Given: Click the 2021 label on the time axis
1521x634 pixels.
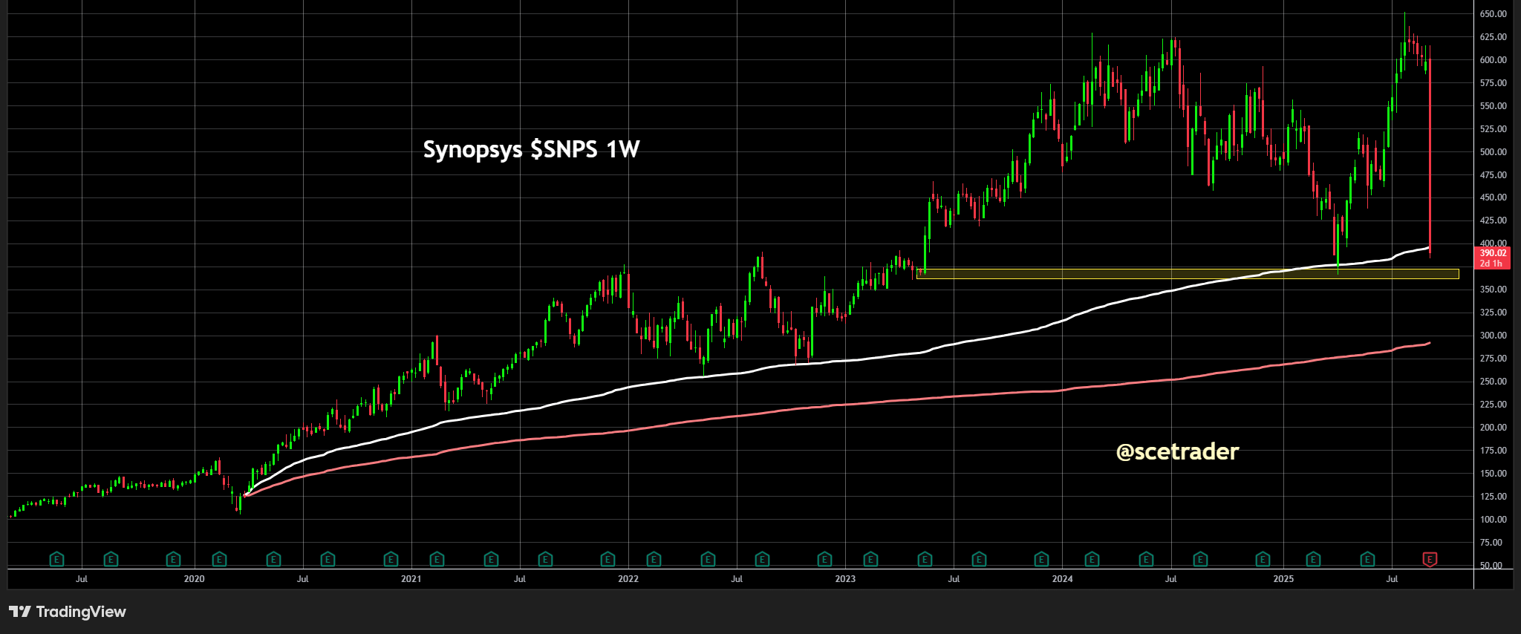Looking at the screenshot, I should [x=411, y=579].
